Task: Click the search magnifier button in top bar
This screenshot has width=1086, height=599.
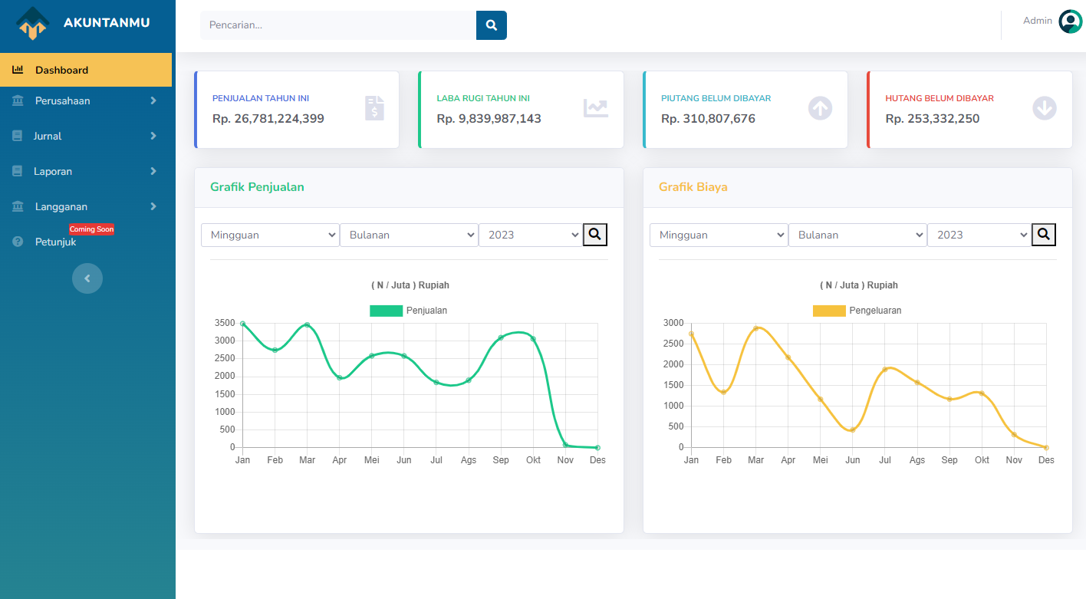Action: coord(491,25)
